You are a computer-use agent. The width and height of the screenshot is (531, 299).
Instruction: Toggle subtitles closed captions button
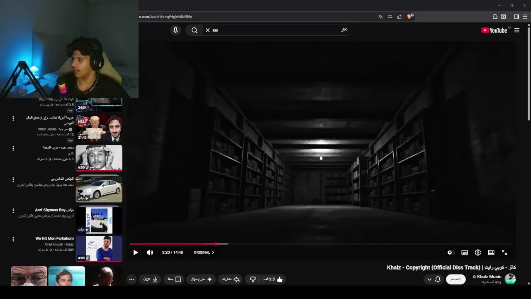pyautogui.click(x=465, y=252)
